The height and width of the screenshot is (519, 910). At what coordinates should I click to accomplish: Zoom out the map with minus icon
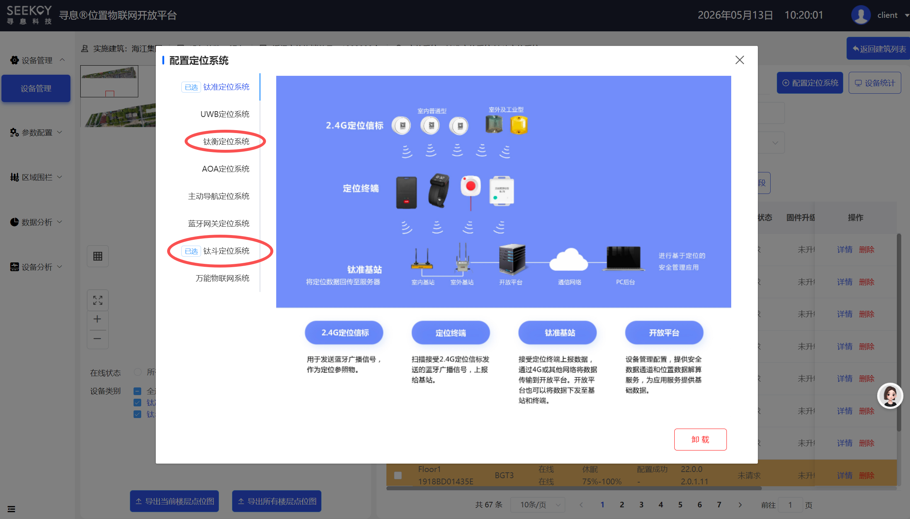[97, 339]
